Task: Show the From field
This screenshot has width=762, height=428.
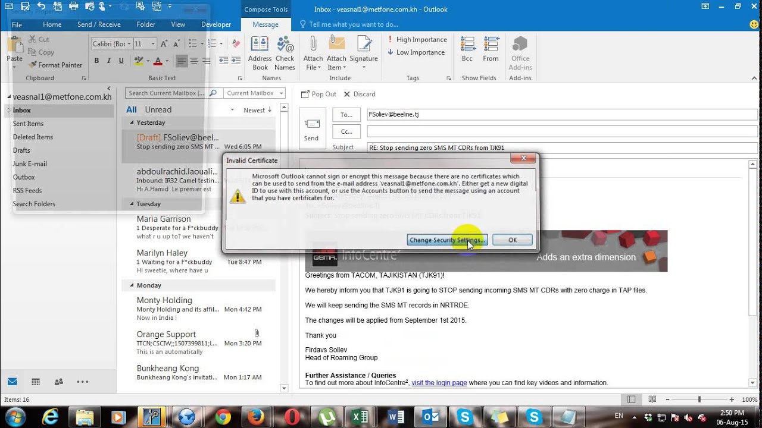Action: pos(491,49)
